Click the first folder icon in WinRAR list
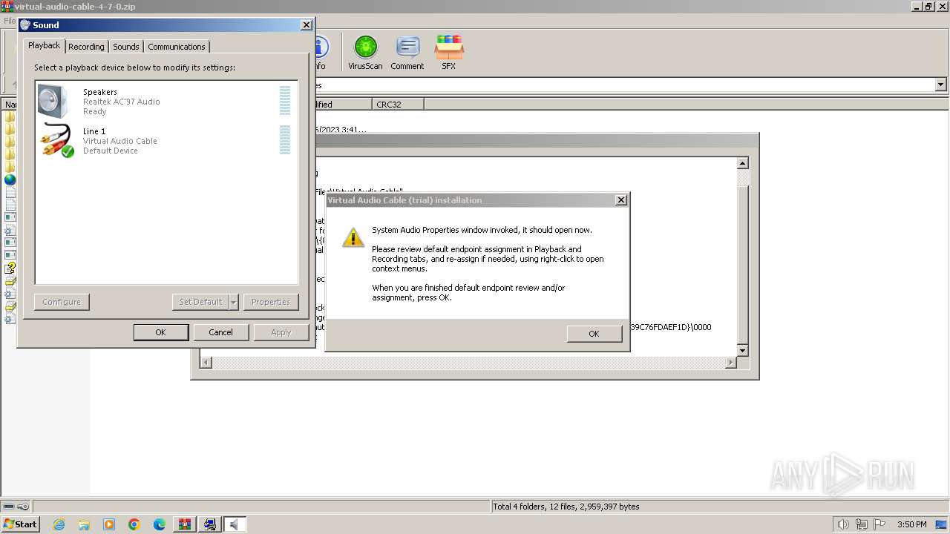This screenshot has width=950, height=534. tap(10, 117)
